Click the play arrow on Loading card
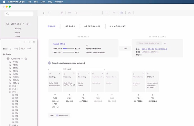The image size is (194, 126). (60, 74)
